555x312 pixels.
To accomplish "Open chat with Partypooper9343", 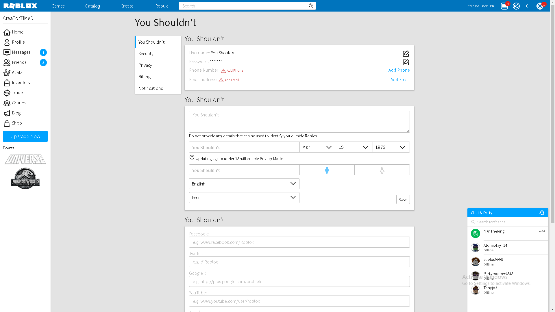I will (508, 276).
